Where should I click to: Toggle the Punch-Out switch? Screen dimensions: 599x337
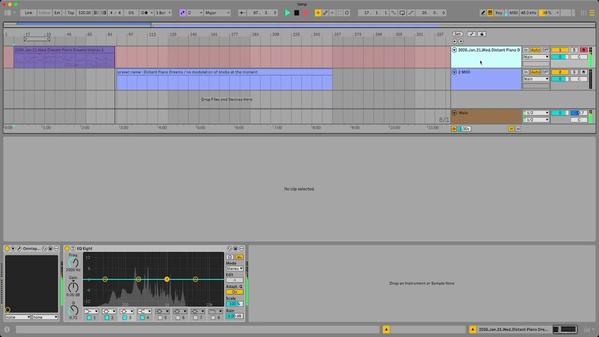tap(410, 13)
